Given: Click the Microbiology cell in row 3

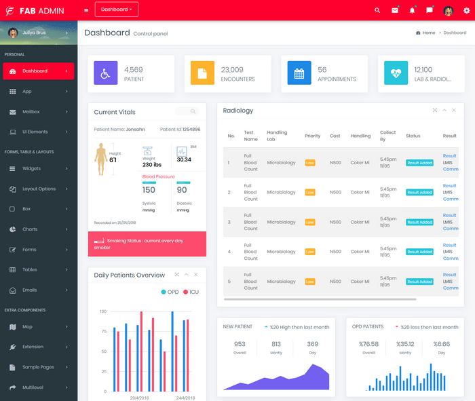Looking at the screenshot, I should [x=281, y=222].
